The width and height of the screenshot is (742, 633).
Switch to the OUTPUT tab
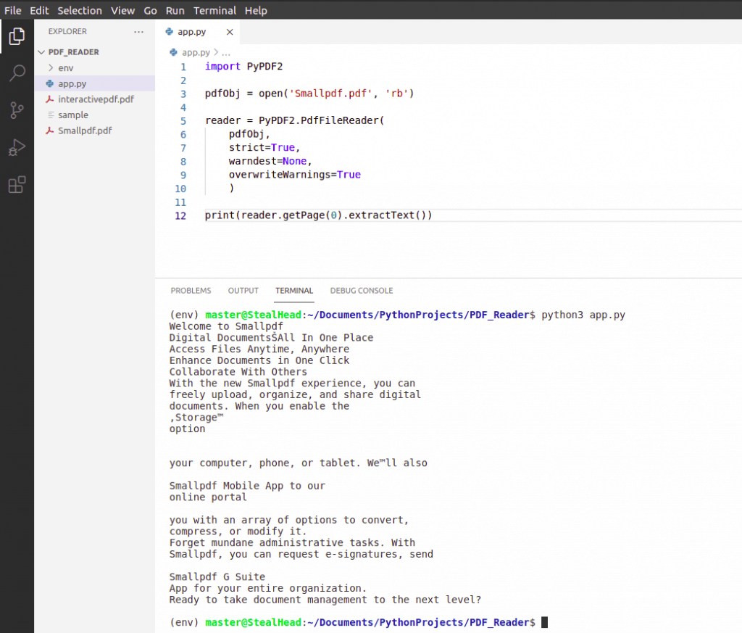[243, 290]
